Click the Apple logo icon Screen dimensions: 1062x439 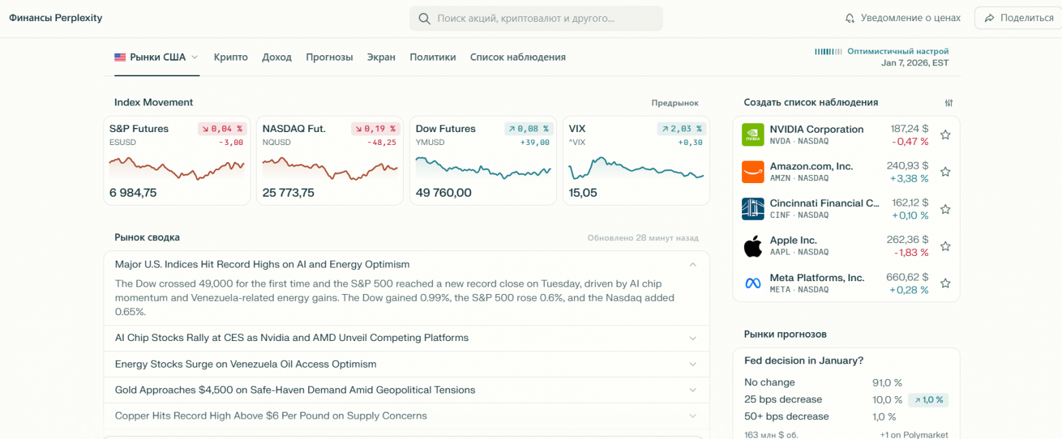(753, 246)
